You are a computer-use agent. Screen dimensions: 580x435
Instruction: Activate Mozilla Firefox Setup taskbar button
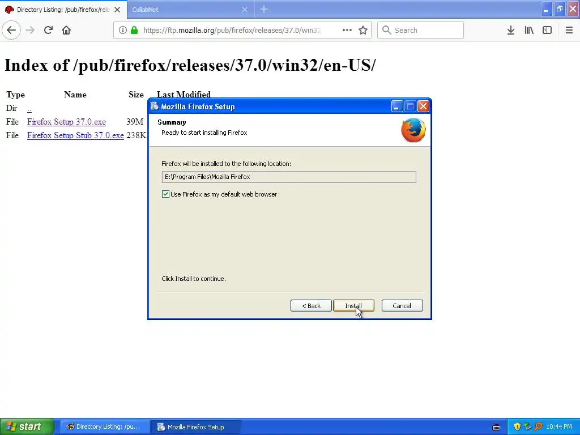pos(196,427)
